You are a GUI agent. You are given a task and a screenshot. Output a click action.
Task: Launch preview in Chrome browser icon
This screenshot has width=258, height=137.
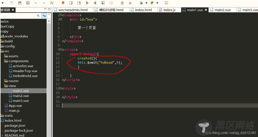click(152, 3)
